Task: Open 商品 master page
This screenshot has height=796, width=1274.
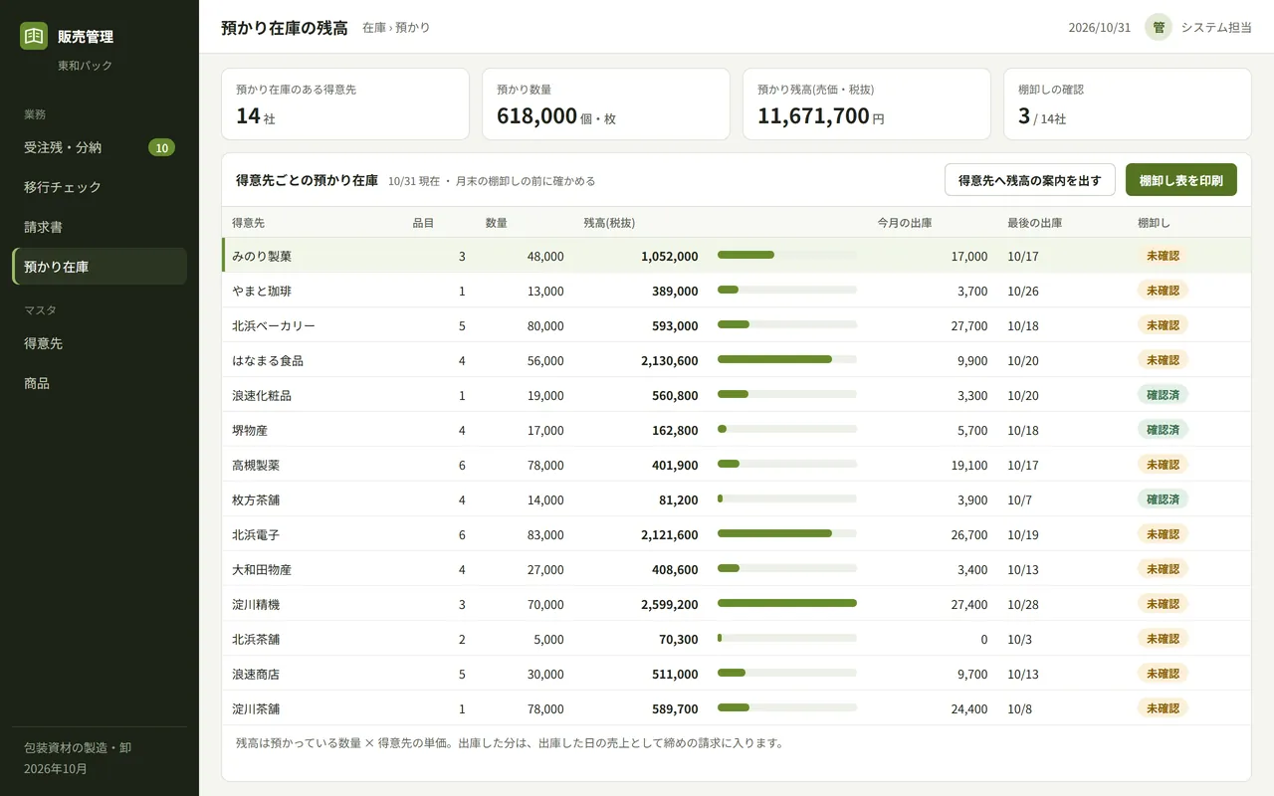Action: (x=100, y=383)
